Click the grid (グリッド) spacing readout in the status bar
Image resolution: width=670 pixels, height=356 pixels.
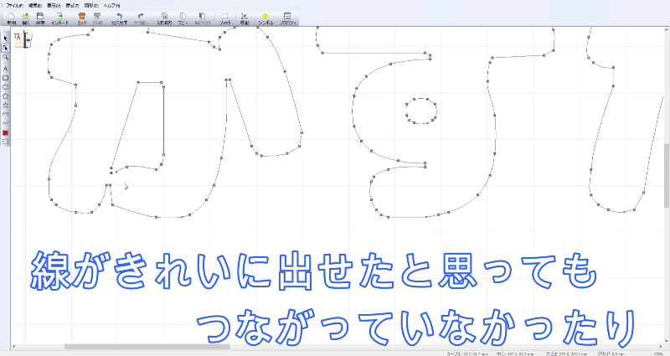pos(611,353)
